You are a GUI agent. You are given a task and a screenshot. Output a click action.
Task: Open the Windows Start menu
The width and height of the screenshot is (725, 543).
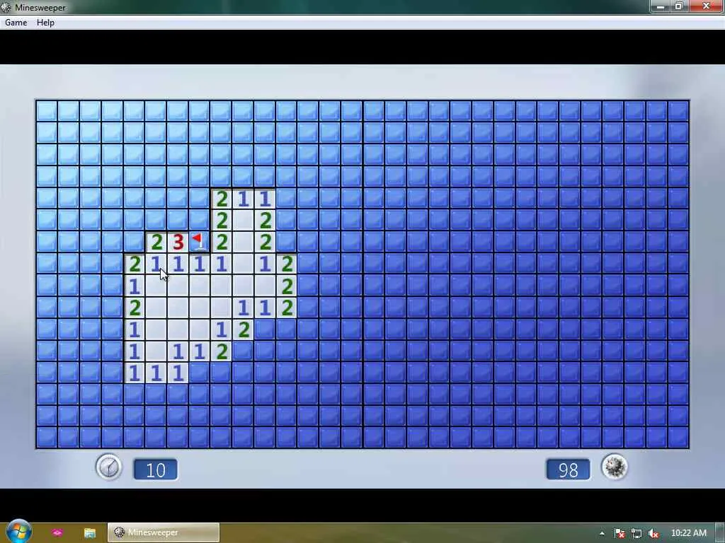(x=19, y=532)
